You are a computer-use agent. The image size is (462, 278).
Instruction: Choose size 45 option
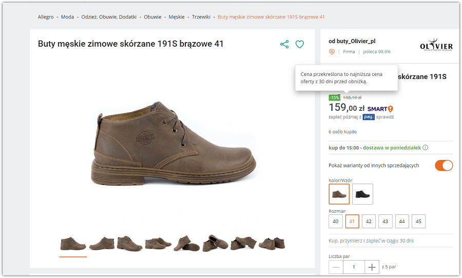(x=418, y=222)
